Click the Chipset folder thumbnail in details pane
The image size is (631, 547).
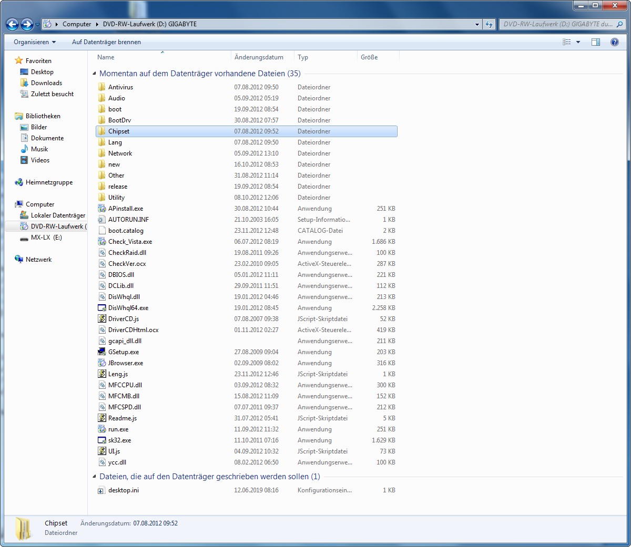point(23,529)
